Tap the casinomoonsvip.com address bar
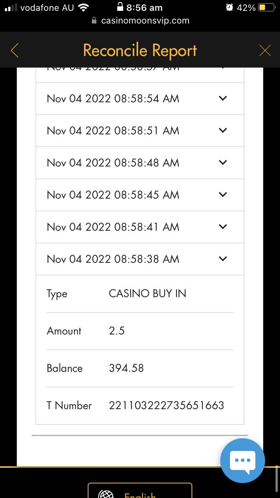This screenshot has width=280, height=498. tap(145, 21)
